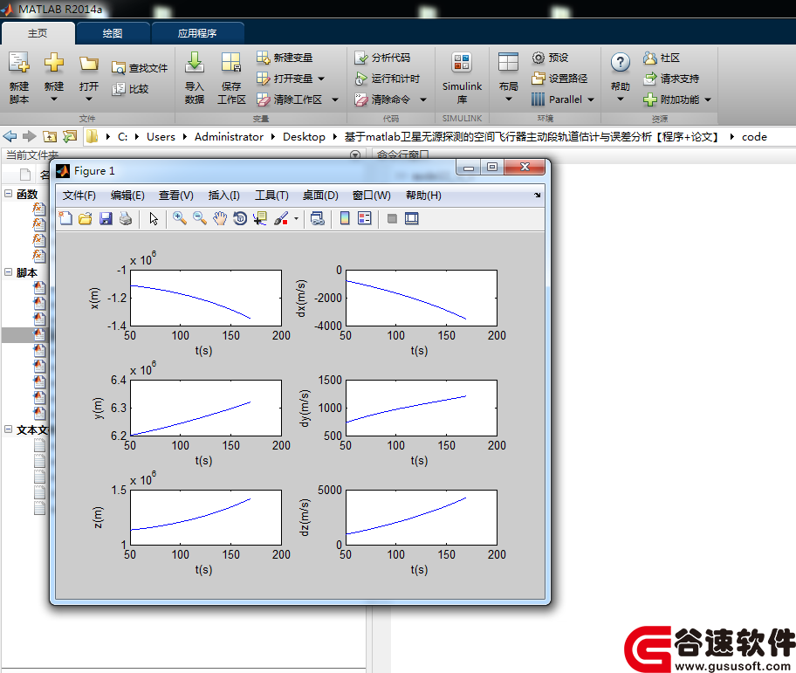Toggle the Zoom In tool in Figure 1
Image resolution: width=796 pixels, height=673 pixels.
pyautogui.click(x=179, y=219)
